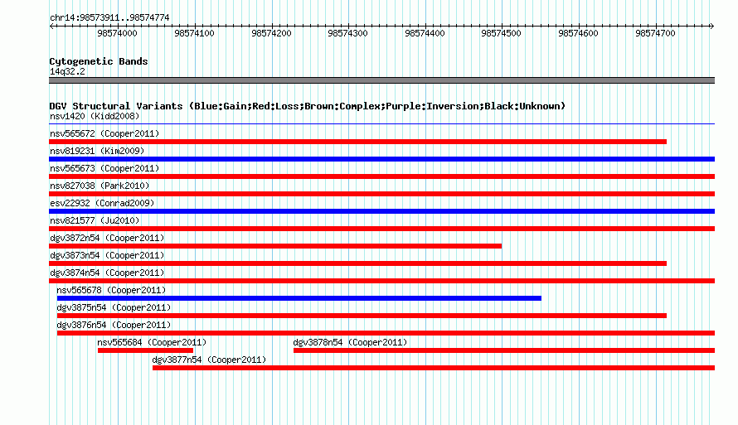Select the red dgv3877n54 loss bar

434,368
